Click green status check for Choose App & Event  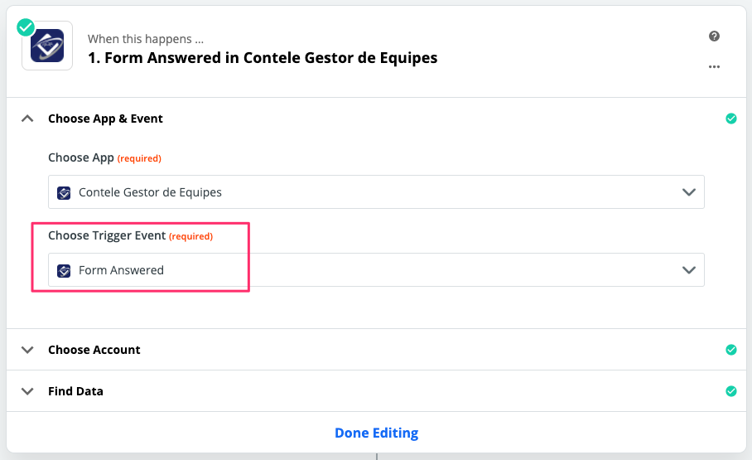tap(731, 119)
